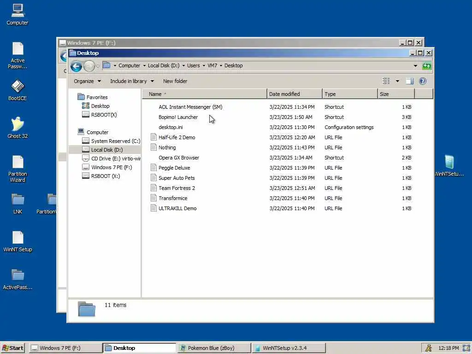Image resolution: width=472 pixels, height=354 pixels.
Task: Sort by the Size column header
Action: click(396, 94)
